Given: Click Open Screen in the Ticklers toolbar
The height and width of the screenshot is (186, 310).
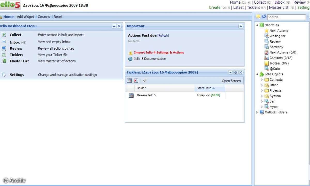Looking at the screenshot, I should 231,81.
